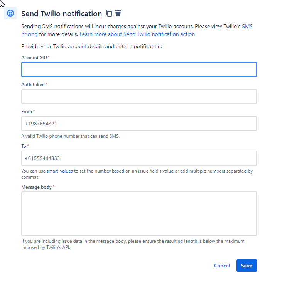Click the Send Twilio notification heading
The width and height of the screenshot is (287, 281).
(x=61, y=14)
